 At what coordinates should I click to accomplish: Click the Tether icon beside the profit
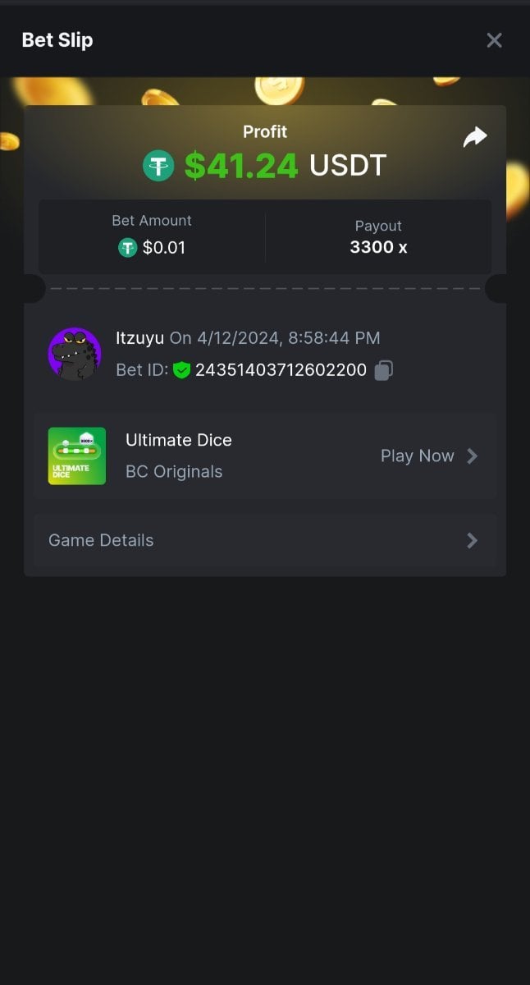point(158,166)
